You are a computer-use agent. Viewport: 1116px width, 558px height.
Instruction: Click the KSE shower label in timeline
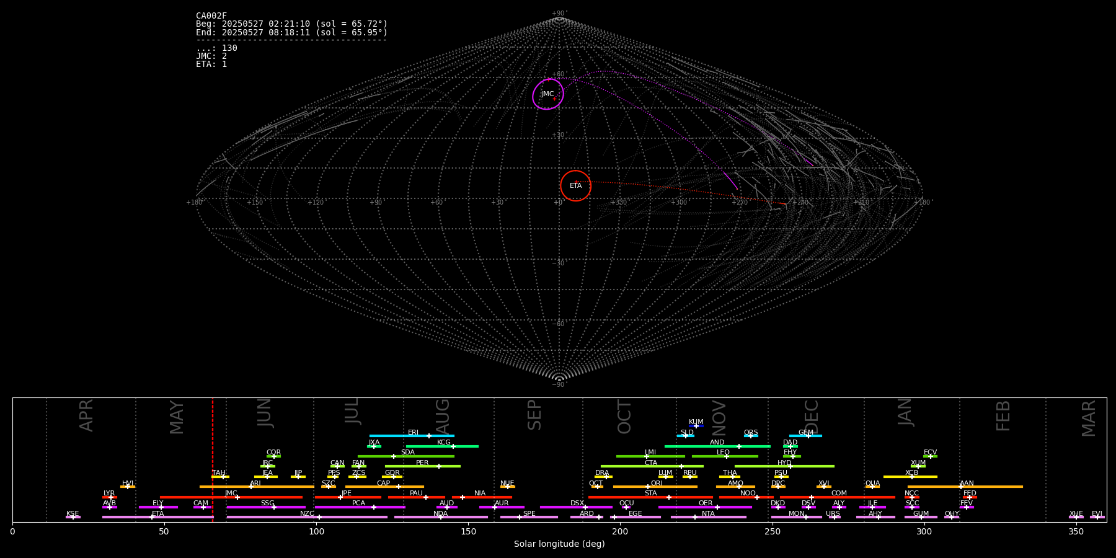coord(73,514)
